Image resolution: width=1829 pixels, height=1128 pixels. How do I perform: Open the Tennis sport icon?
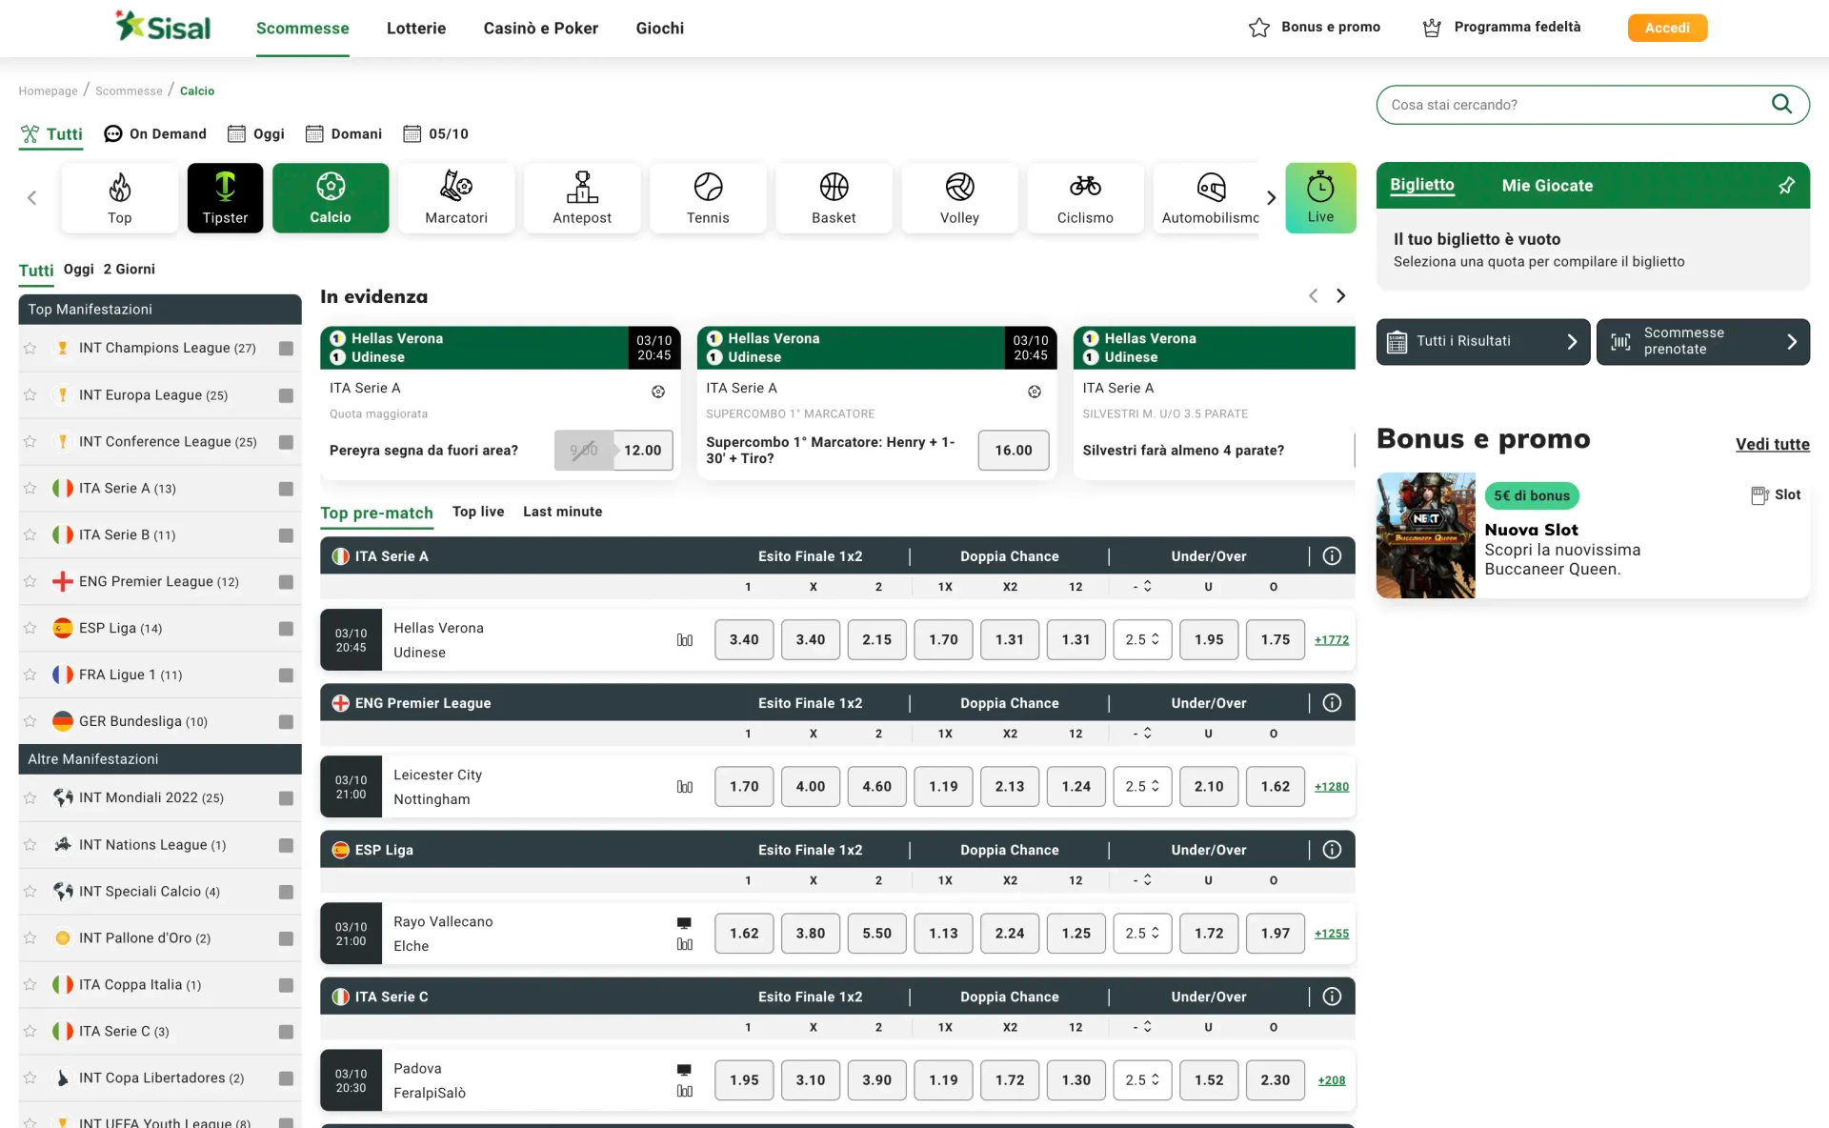(708, 197)
